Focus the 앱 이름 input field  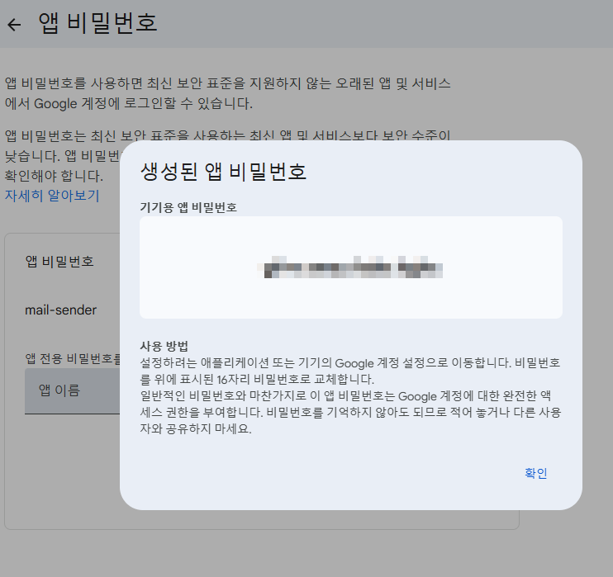point(73,390)
